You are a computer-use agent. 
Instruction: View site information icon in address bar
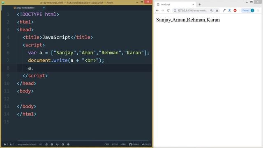click(x=175, y=10)
